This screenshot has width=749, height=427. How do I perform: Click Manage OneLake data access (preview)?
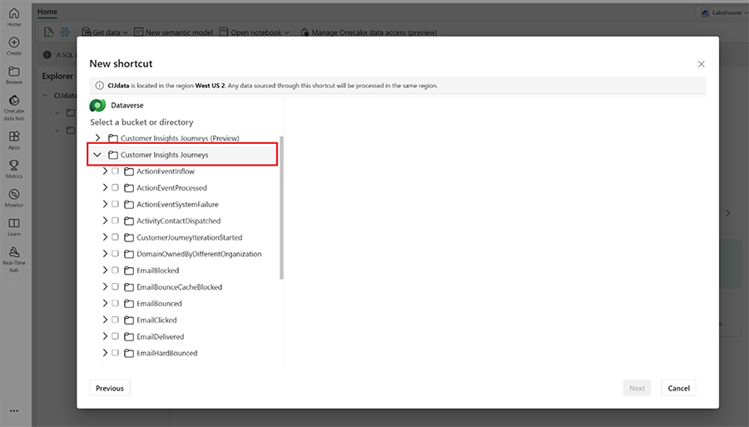pyautogui.click(x=369, y=32)
